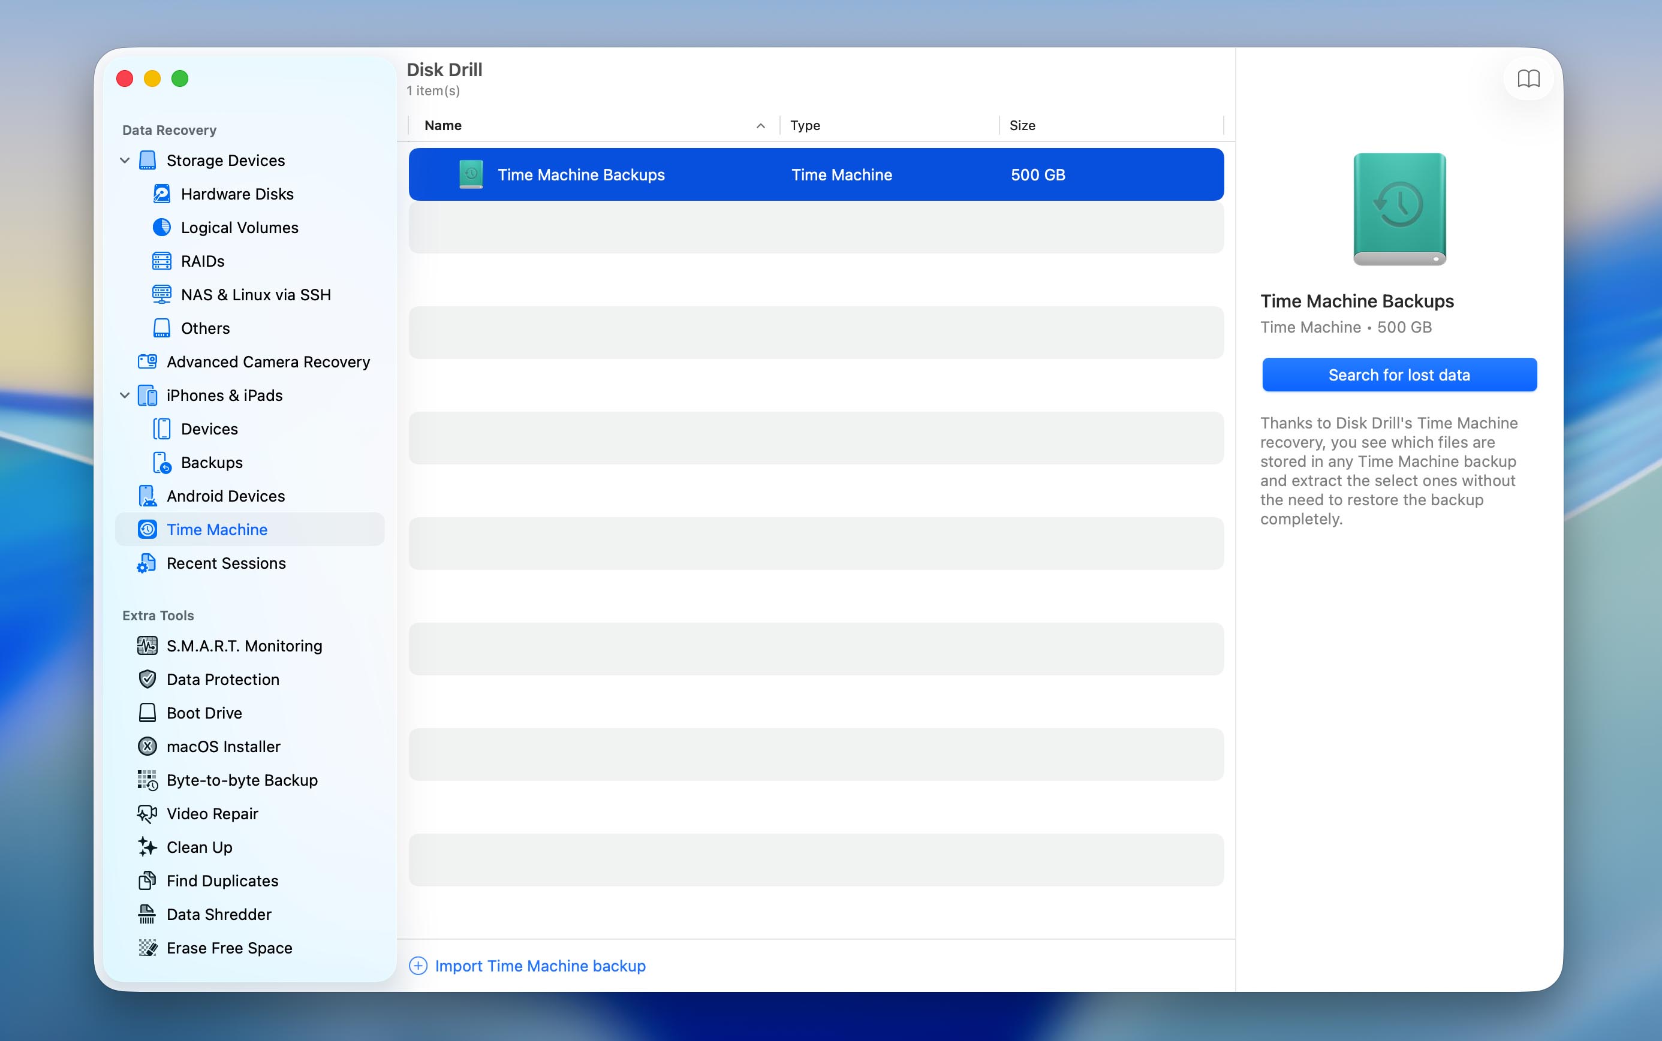This screenshot has width=1662, height=1041.
Task: Click the Recent Sessions icon
Action: click(147, 563)
